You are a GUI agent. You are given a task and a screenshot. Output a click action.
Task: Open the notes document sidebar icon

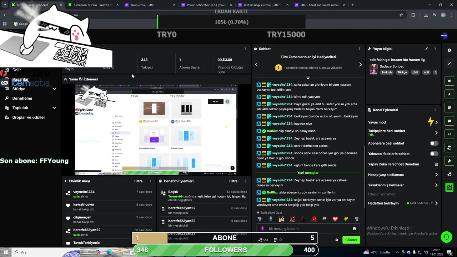449,107
